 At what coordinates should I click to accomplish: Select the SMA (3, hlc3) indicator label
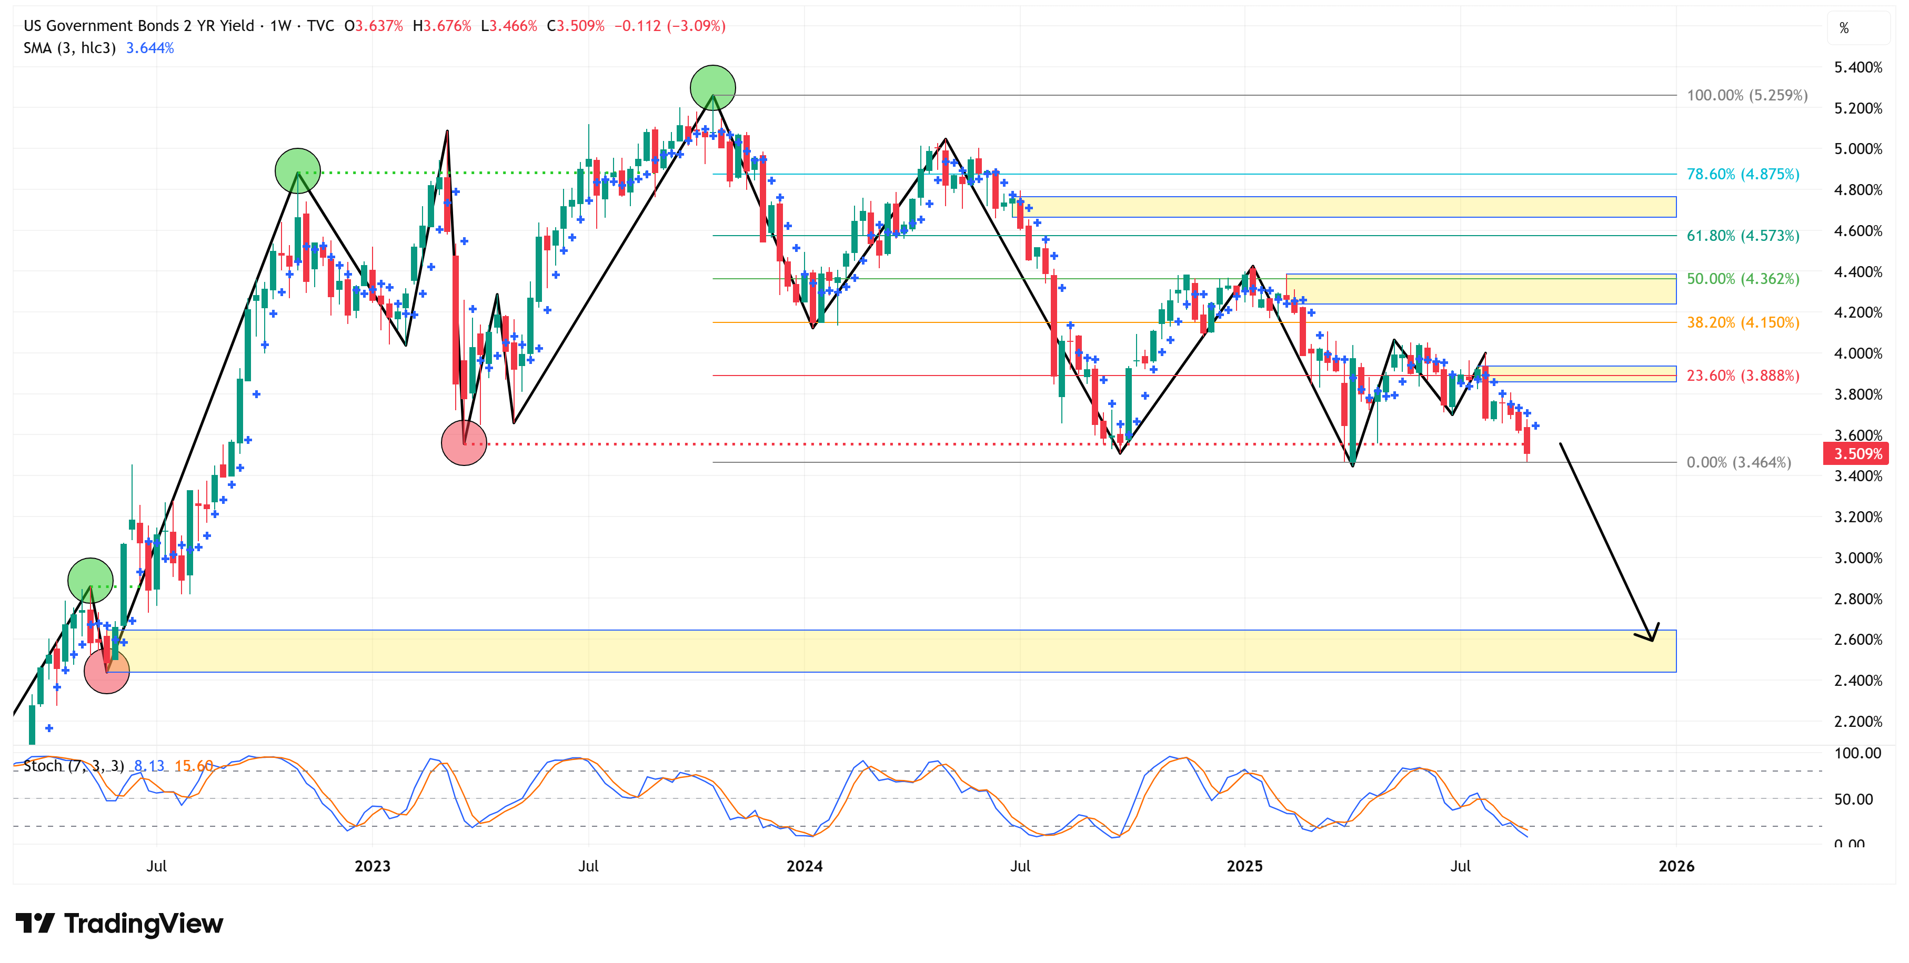[69, 48]
